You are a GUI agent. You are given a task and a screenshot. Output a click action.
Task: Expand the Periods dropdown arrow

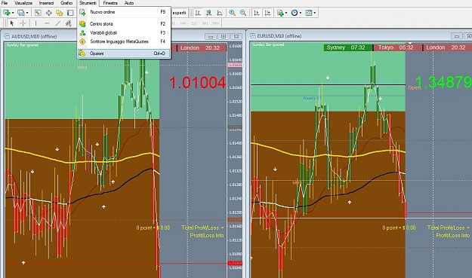pos(300,13)
